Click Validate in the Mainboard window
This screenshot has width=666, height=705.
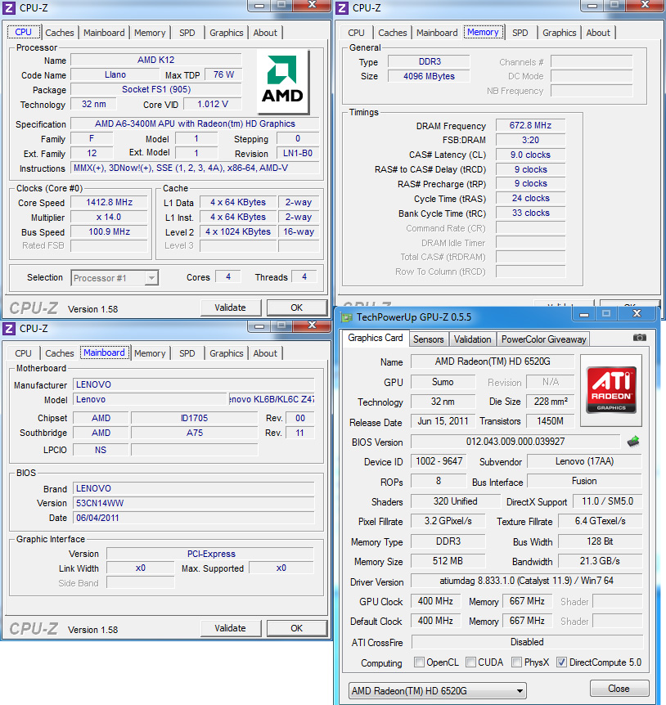(230, 628)
